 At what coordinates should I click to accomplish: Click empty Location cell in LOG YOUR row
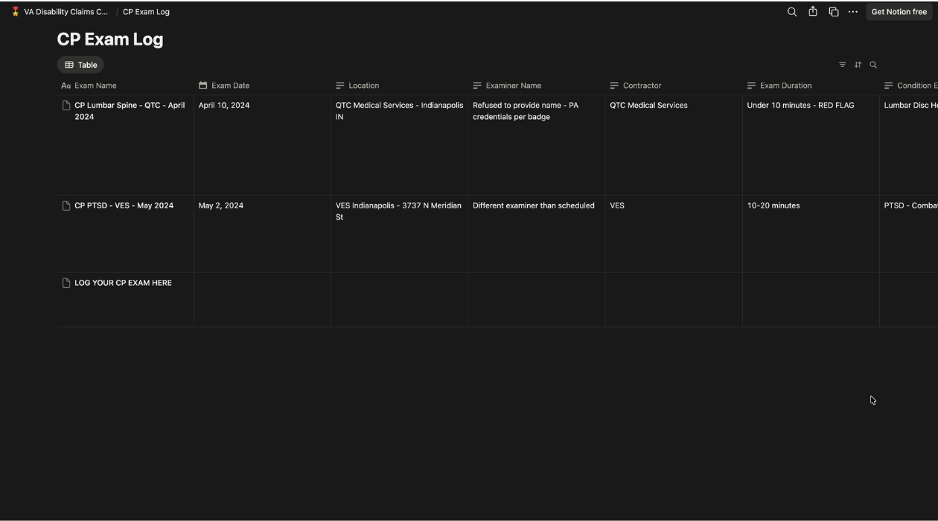click(399, 300)
